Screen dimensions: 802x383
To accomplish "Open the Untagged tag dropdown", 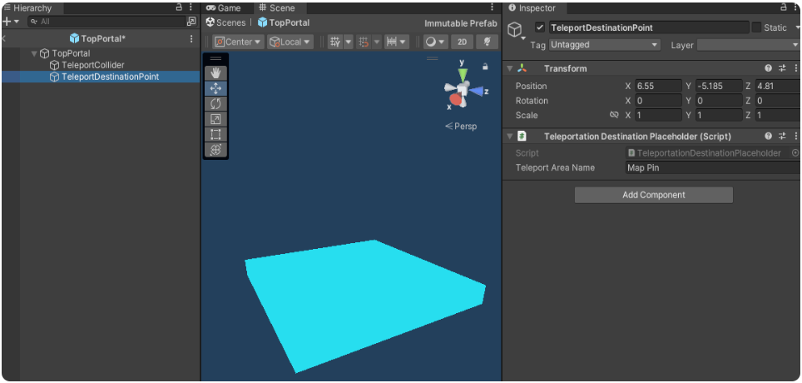I will point(603,45).
